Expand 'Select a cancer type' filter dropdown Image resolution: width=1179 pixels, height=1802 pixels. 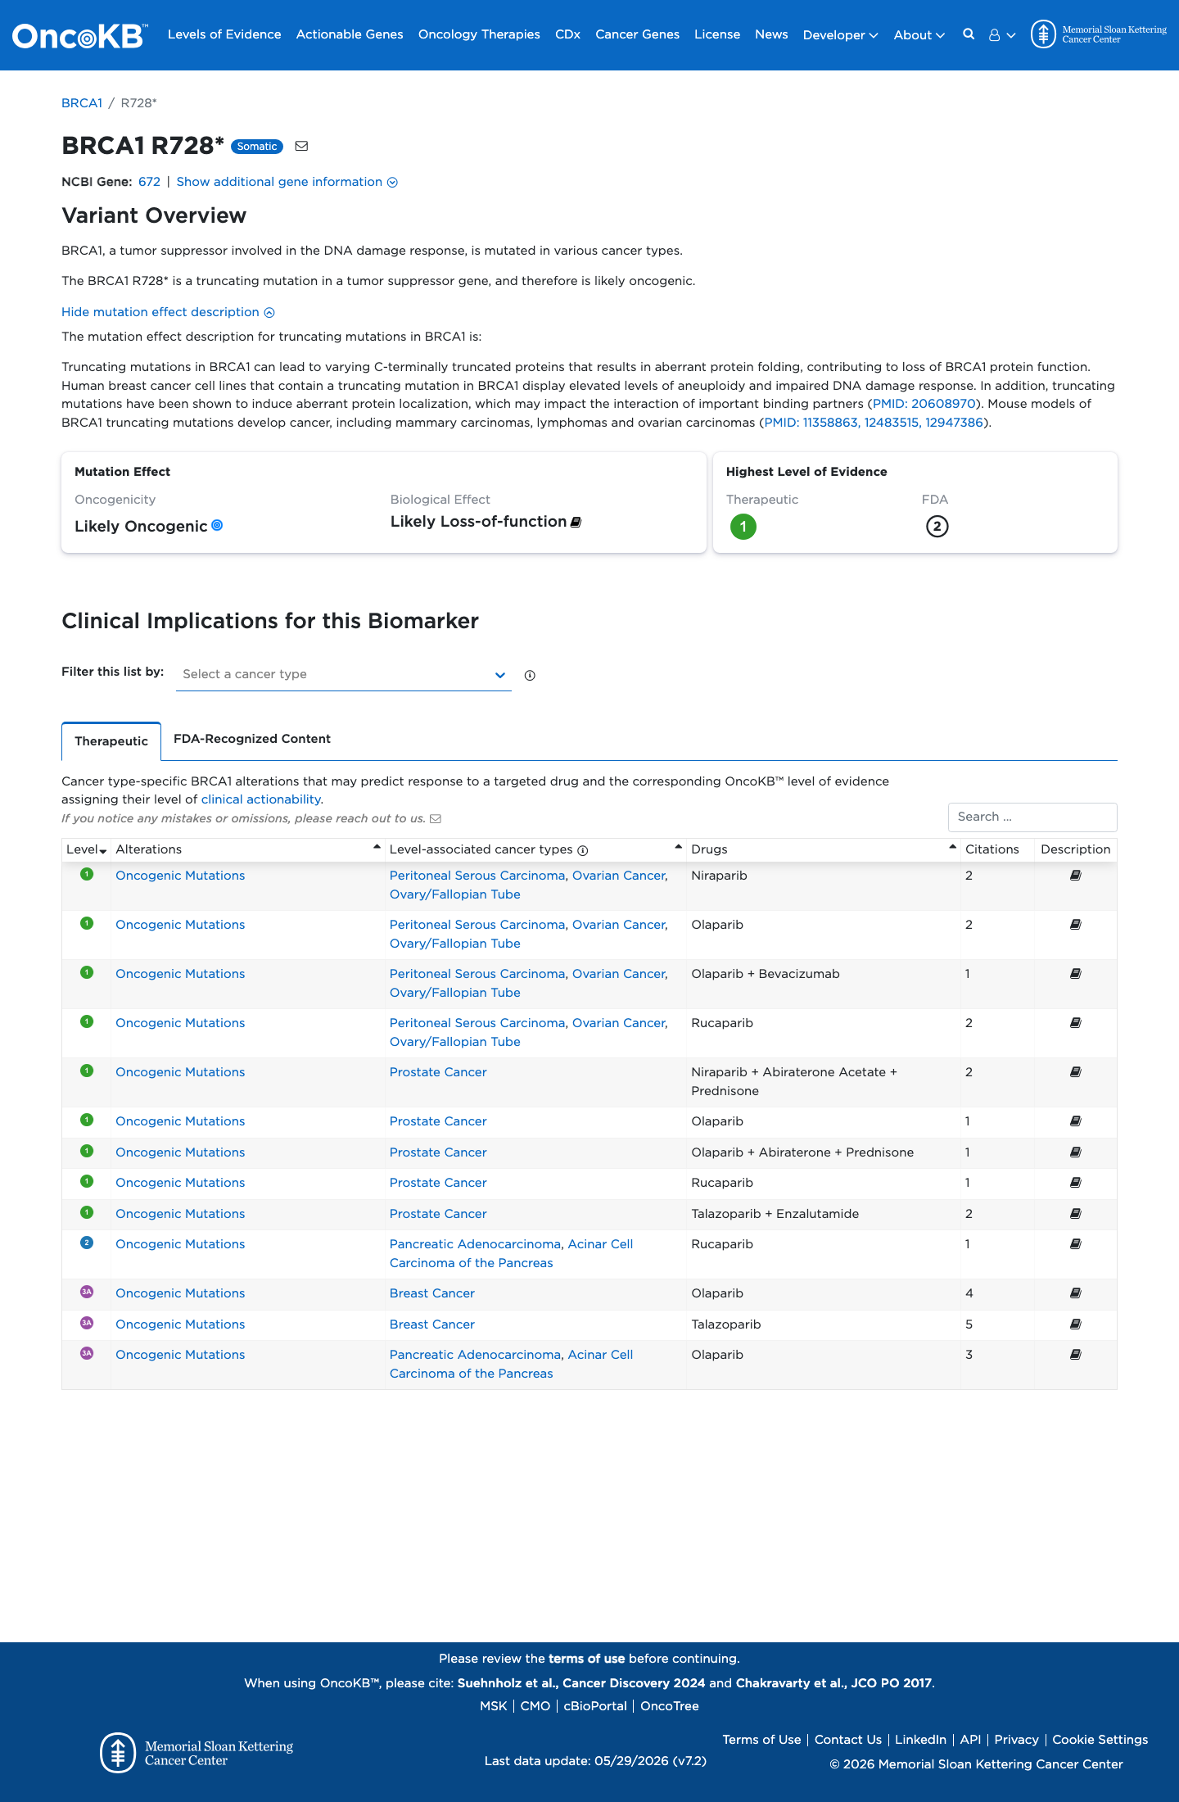(x=343, y=674)
